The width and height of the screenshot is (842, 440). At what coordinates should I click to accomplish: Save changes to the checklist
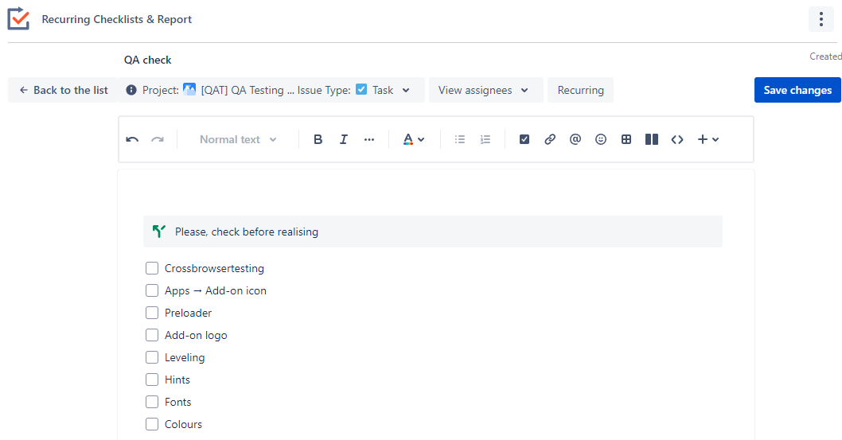pos(797,90)
